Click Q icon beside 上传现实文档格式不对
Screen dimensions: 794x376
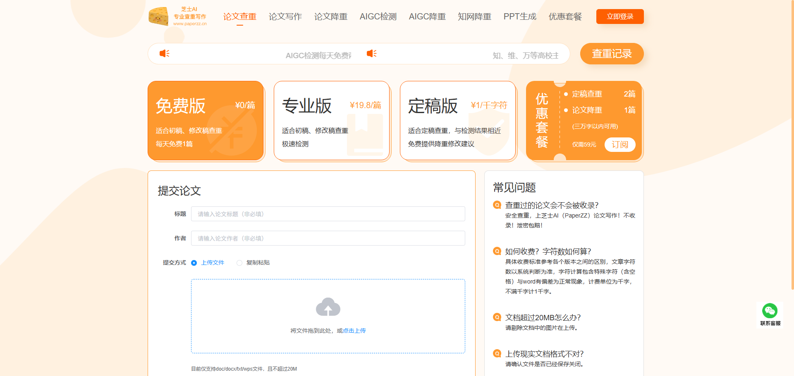point(497,354)
